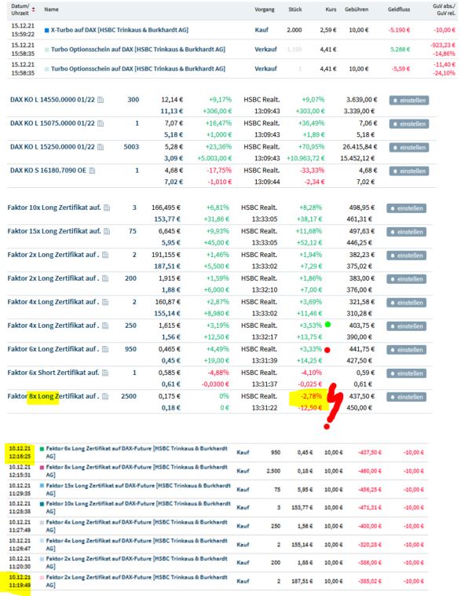Click einstellen for DAX KO L 15250.0000
461x596 pixels.
[x=409, y=148]
